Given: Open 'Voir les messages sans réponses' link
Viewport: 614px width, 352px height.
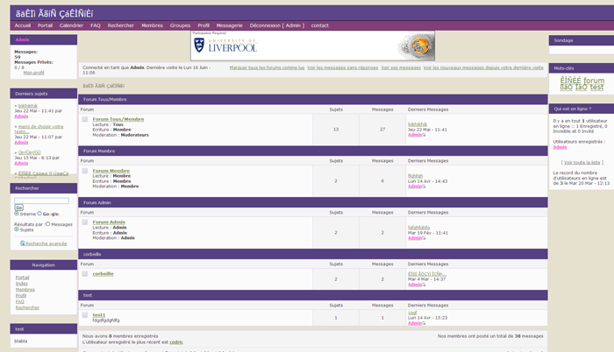Looking at the screenshot, I should coord(343,67).
